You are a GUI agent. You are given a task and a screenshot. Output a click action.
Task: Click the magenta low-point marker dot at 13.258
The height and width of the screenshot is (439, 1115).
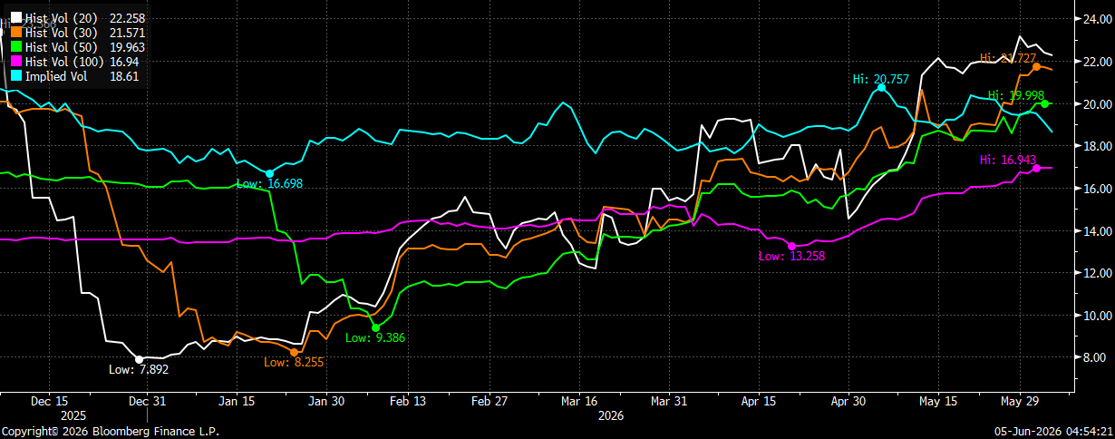click(x=791, y=246)
